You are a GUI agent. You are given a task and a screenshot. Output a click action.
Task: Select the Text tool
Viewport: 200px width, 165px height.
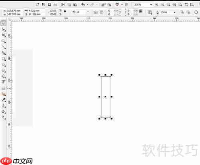(x=4, y=82)
